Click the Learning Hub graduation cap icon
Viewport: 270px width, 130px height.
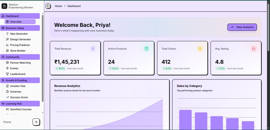3,104
